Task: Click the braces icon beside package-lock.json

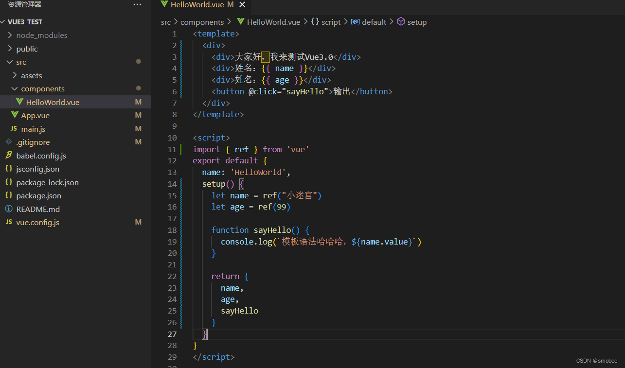Action: (8, 182)
